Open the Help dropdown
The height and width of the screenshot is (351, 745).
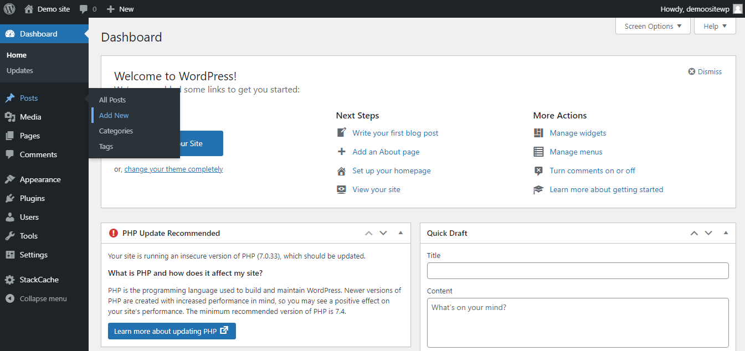715,26
